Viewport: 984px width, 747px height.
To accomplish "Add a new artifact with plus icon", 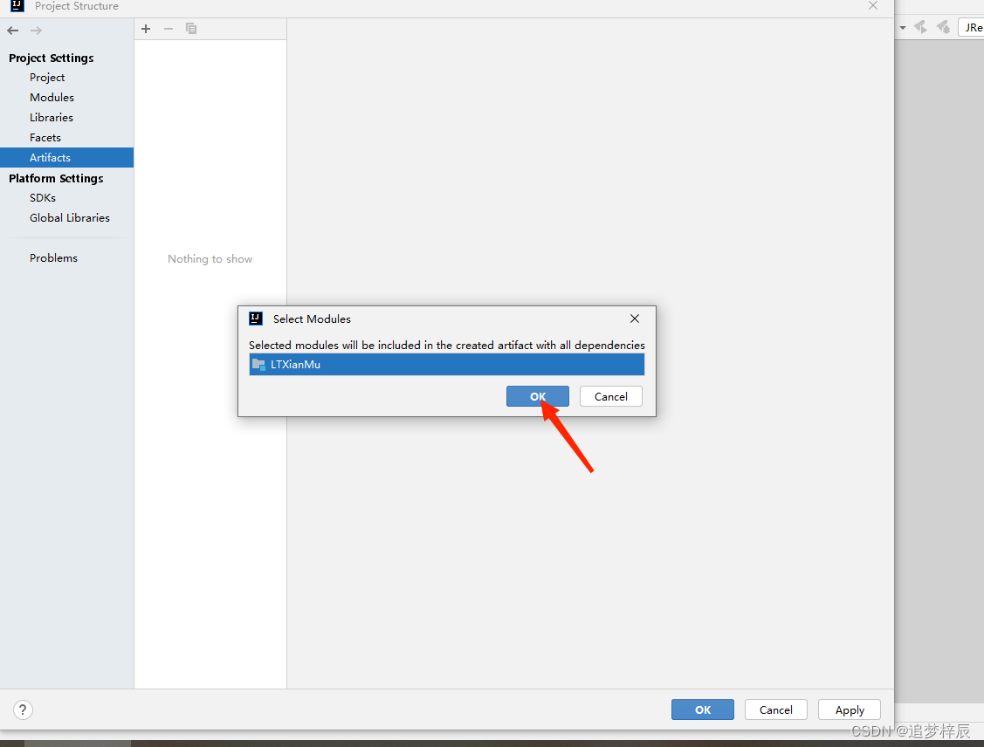I will (146, 29).
